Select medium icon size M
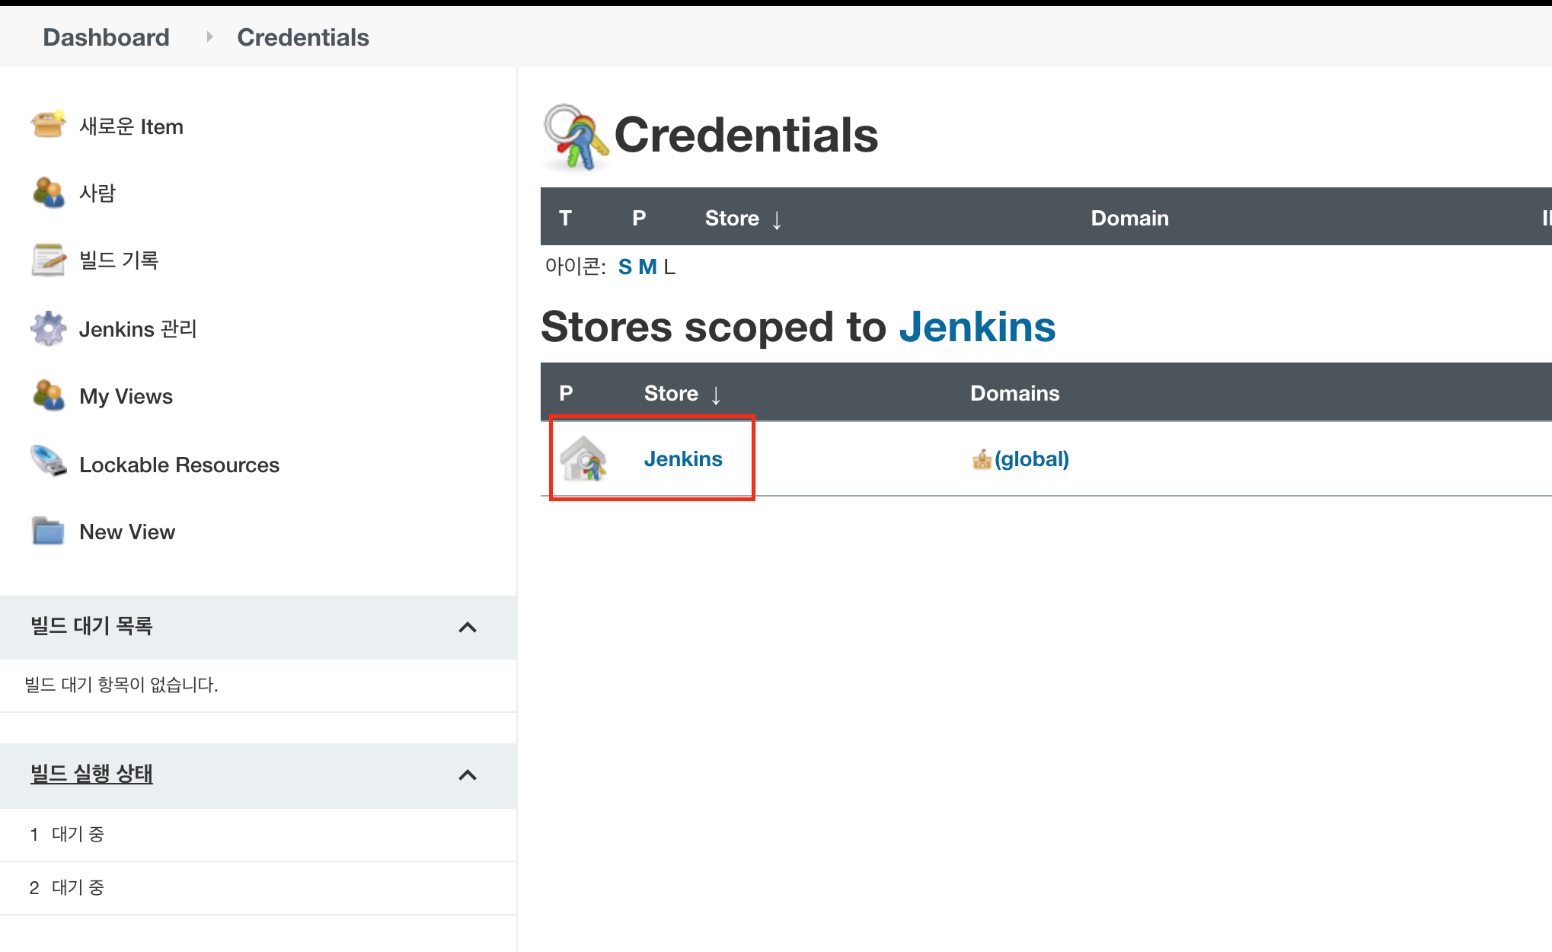 647,267
